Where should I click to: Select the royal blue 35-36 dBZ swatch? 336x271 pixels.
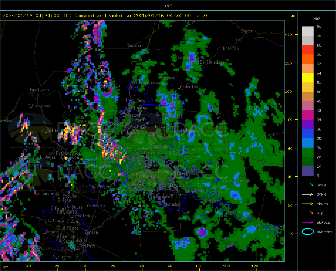pyautogui.click(x=308, y=134)
